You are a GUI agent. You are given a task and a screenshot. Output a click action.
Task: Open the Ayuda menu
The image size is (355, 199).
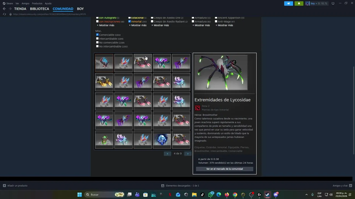click(x=48, y=3)
